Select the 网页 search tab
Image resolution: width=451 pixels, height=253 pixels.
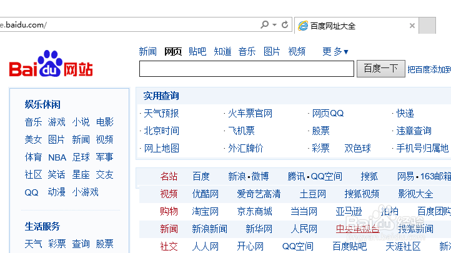[173, 52]
